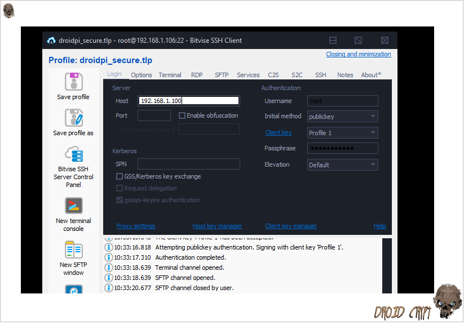Open the Options tab
Image resolution: width=464 pixels, height=334 pixels.
tap(142, 75)
